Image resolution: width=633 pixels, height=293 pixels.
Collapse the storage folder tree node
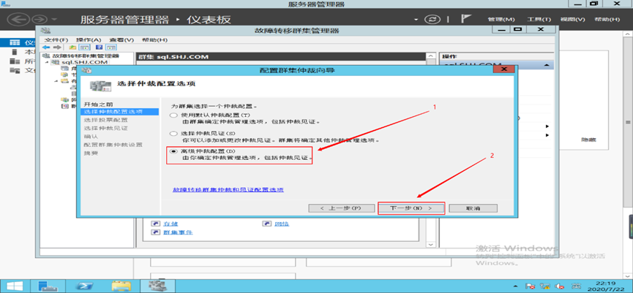point(56,81)
